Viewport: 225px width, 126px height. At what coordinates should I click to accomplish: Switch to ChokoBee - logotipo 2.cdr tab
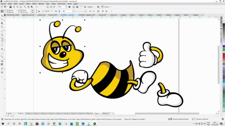(87, 15)
